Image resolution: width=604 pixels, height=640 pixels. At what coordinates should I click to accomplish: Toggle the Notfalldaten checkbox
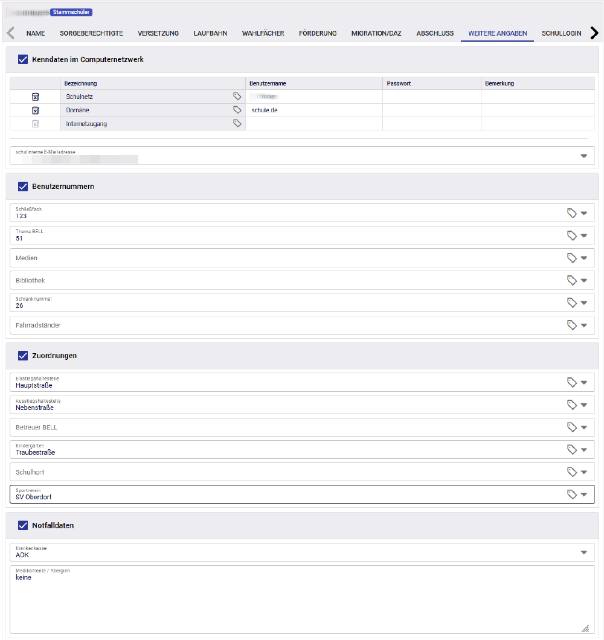(23, 525)
